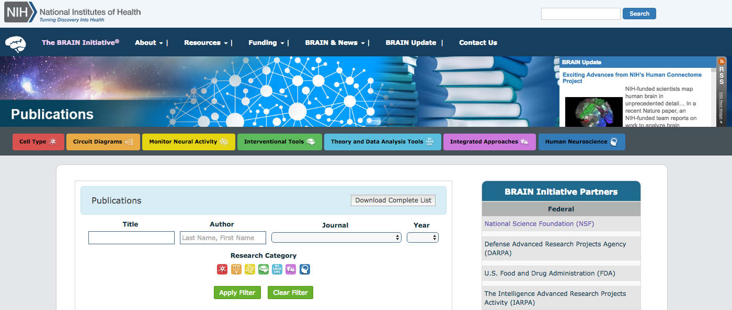This screenshot has height=310, width=732.
Task: Open the Cell Type category button
Action: click(x=38, y=142)
